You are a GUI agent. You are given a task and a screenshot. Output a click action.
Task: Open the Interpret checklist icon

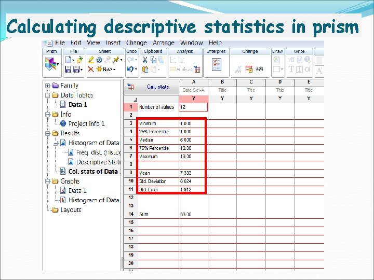click(217, 64)
